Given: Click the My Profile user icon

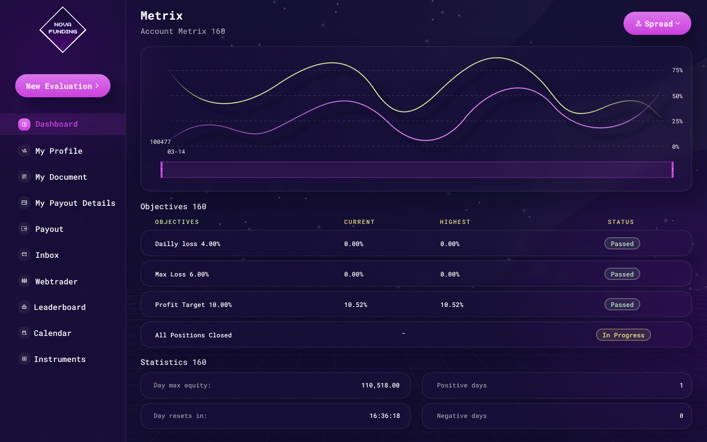Looking at the screenshot, I should pyautogui.click(x=25, y=151).
